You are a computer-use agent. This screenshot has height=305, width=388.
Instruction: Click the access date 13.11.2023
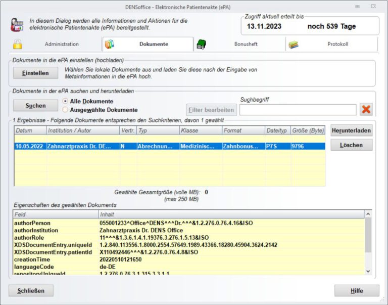click(264, 26)
